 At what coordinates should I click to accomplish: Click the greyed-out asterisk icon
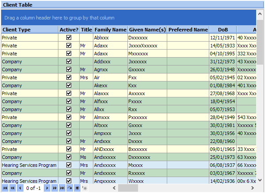tap(84, 188)
